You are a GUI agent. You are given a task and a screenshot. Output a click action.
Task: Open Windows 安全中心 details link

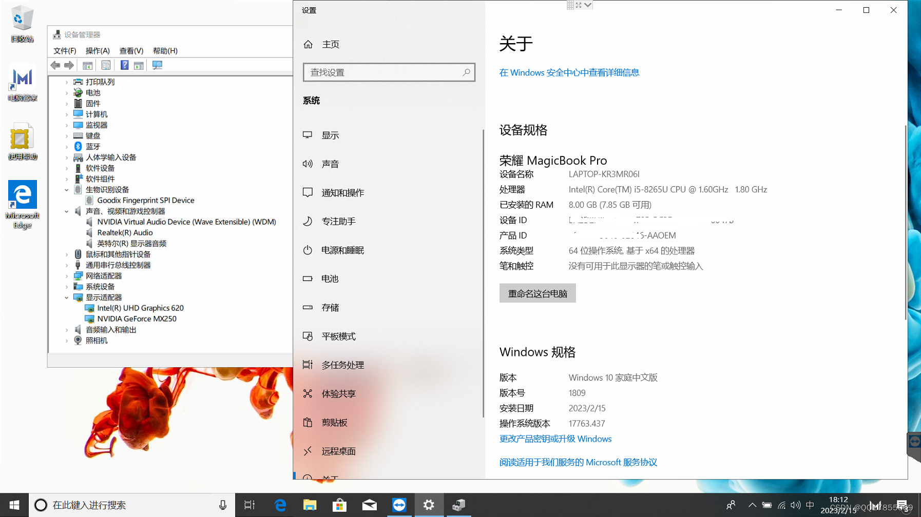point(569,73)
